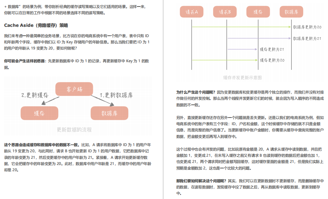The width and height of the screenshot is (328, 199).
Task: Click the 客户端 box in the diagram
Action: 74,89
